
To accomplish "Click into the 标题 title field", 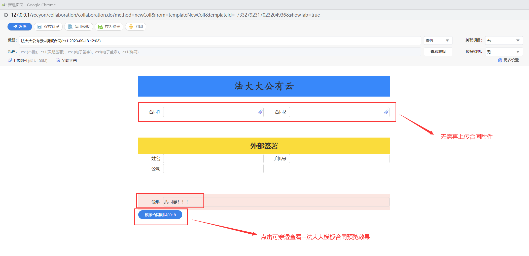I will tap(220, 41).
